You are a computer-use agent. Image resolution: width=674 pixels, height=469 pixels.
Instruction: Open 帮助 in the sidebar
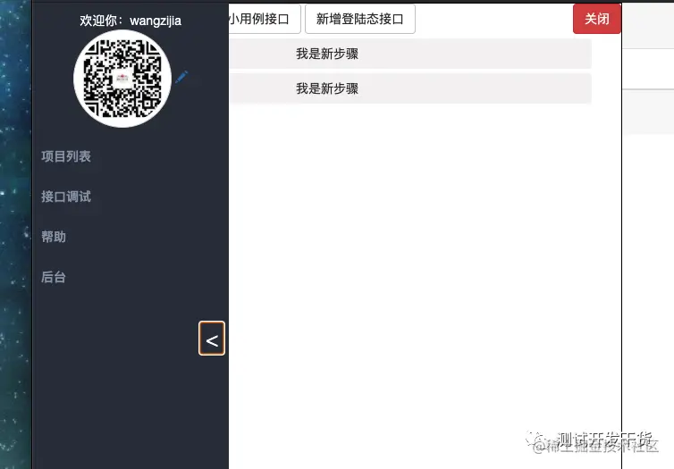tap(54, 237)
